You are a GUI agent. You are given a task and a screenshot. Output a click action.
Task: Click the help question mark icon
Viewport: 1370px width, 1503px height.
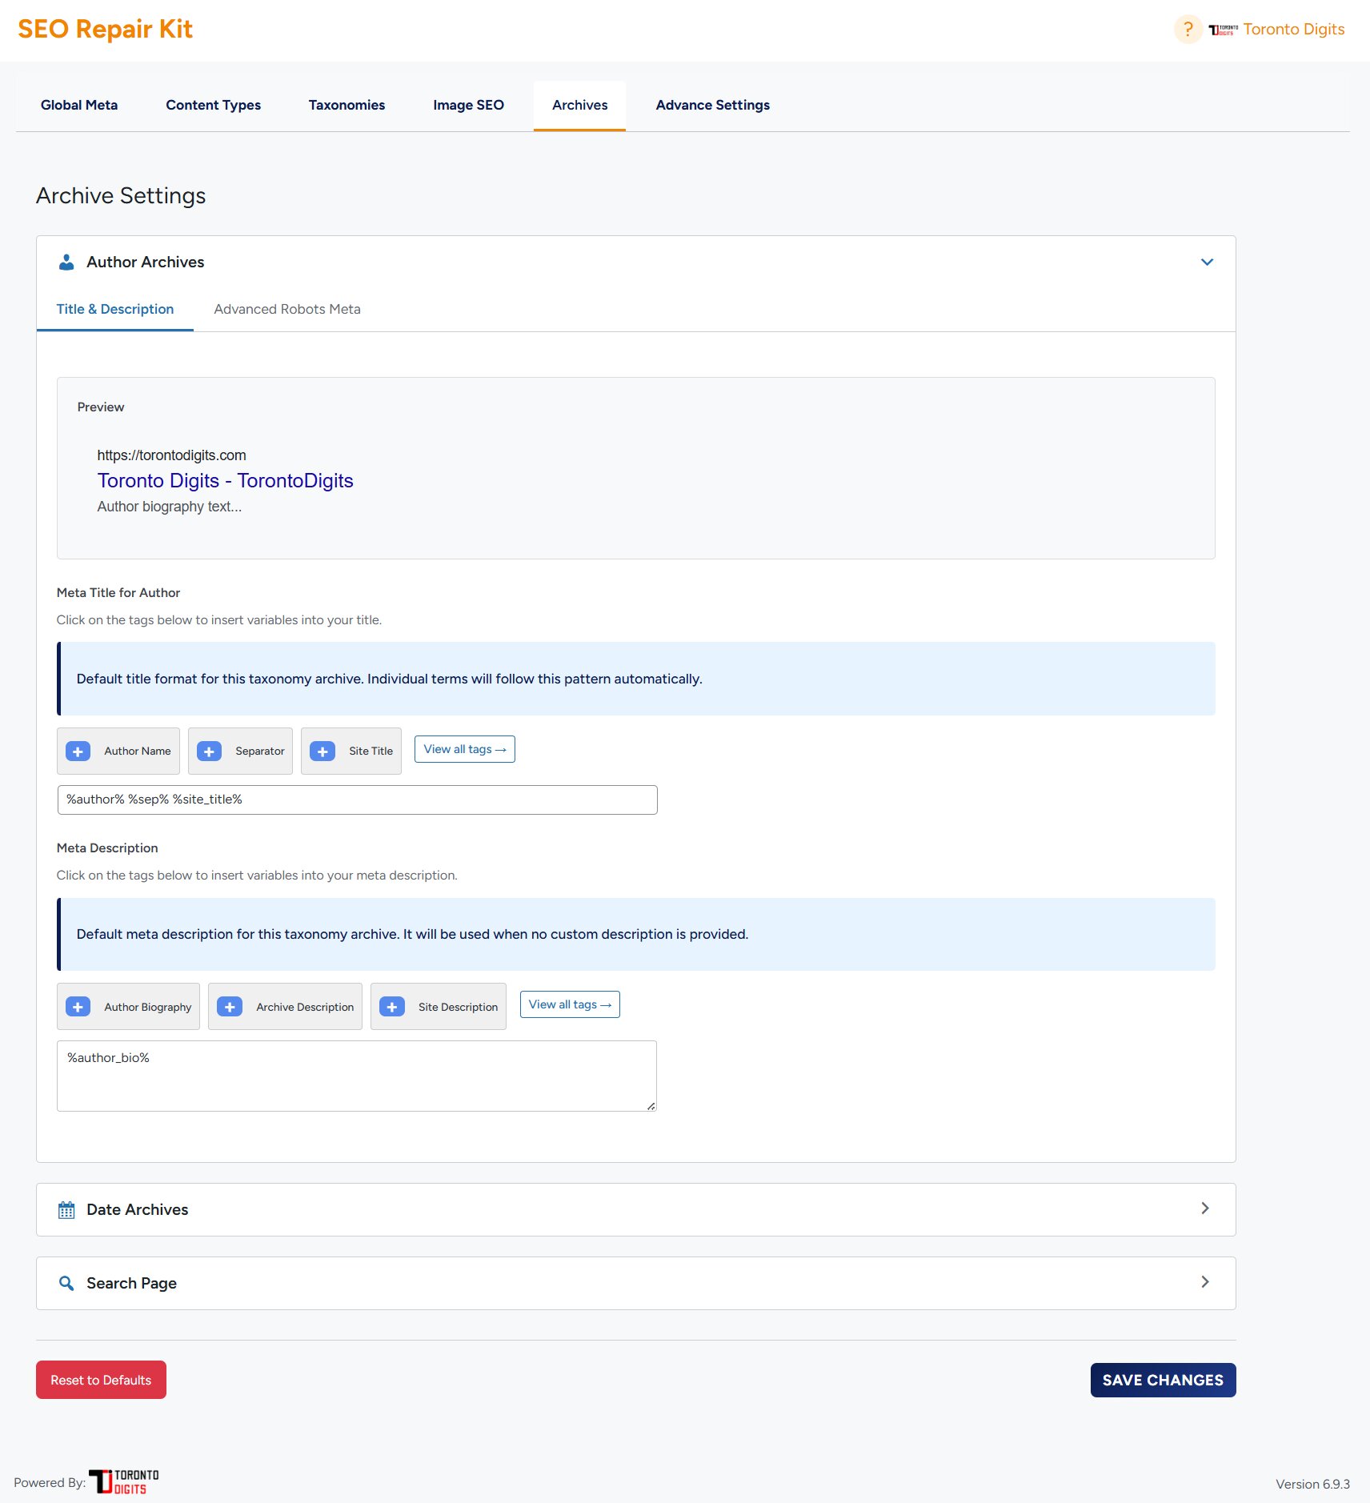pos(1188,30)
